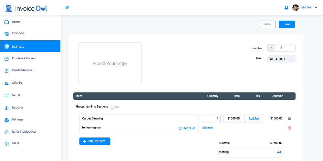Click the Items sidebar icon

pos(6,95)
